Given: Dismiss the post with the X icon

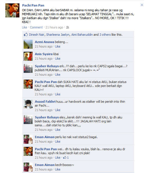Looking at the screenshot, I should (x=142, y=5).
